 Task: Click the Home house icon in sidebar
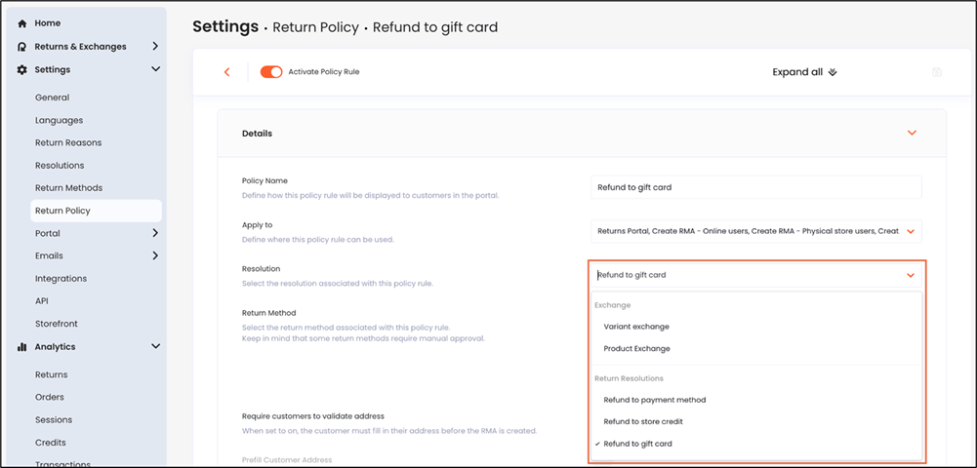(x=22, y=23)
